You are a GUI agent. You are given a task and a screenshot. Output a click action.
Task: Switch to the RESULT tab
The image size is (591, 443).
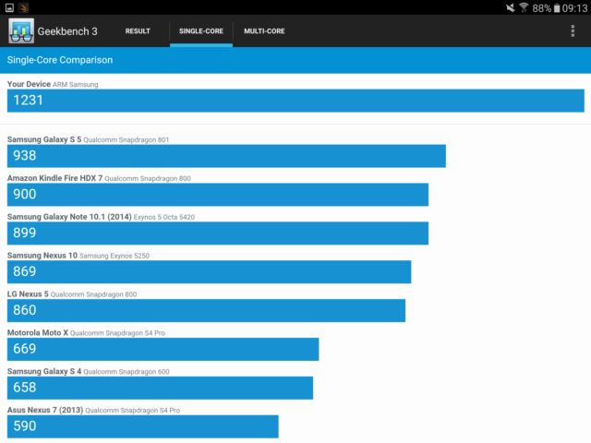click(138, 30)
